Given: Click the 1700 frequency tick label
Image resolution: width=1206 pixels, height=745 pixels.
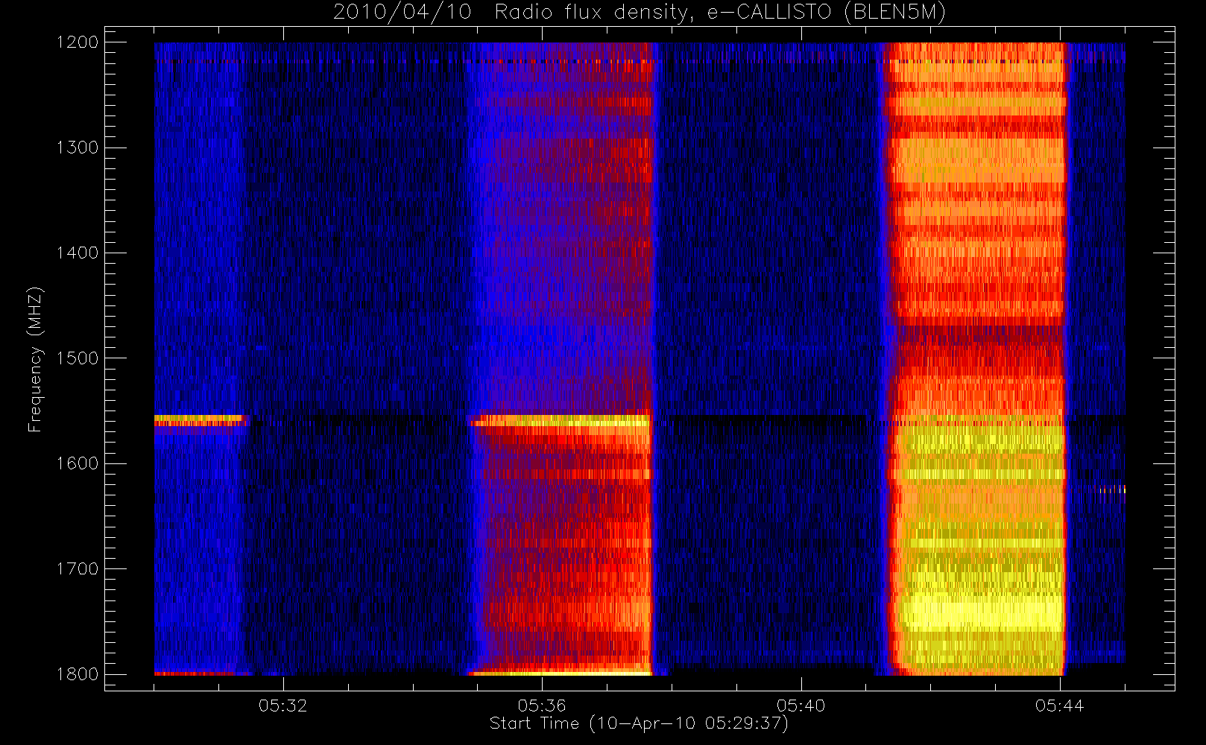Looking at the screenshot, I should (78, 568).
